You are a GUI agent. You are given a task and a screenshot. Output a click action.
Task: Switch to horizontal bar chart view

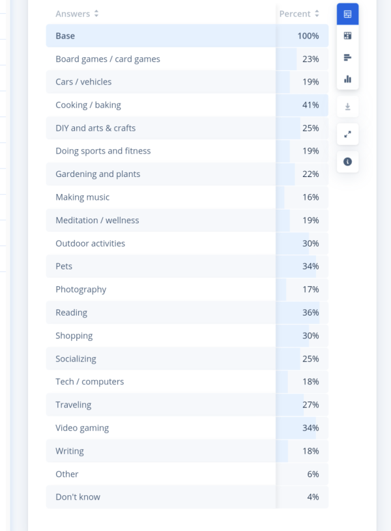(347, 57)
